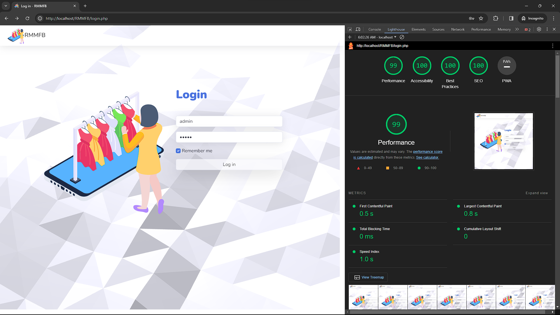Reload the page
The width and height of the screenshot is (560, 315).
click(x=27, y=18)
